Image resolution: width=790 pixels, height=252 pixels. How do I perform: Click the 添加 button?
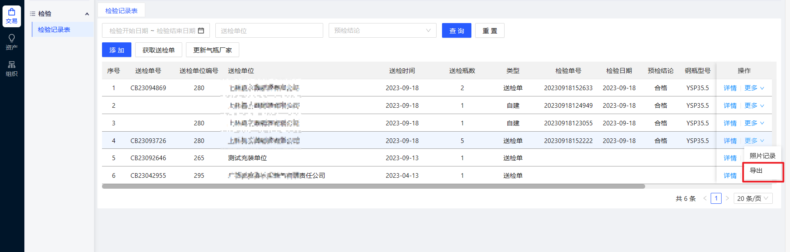point(117,50)
